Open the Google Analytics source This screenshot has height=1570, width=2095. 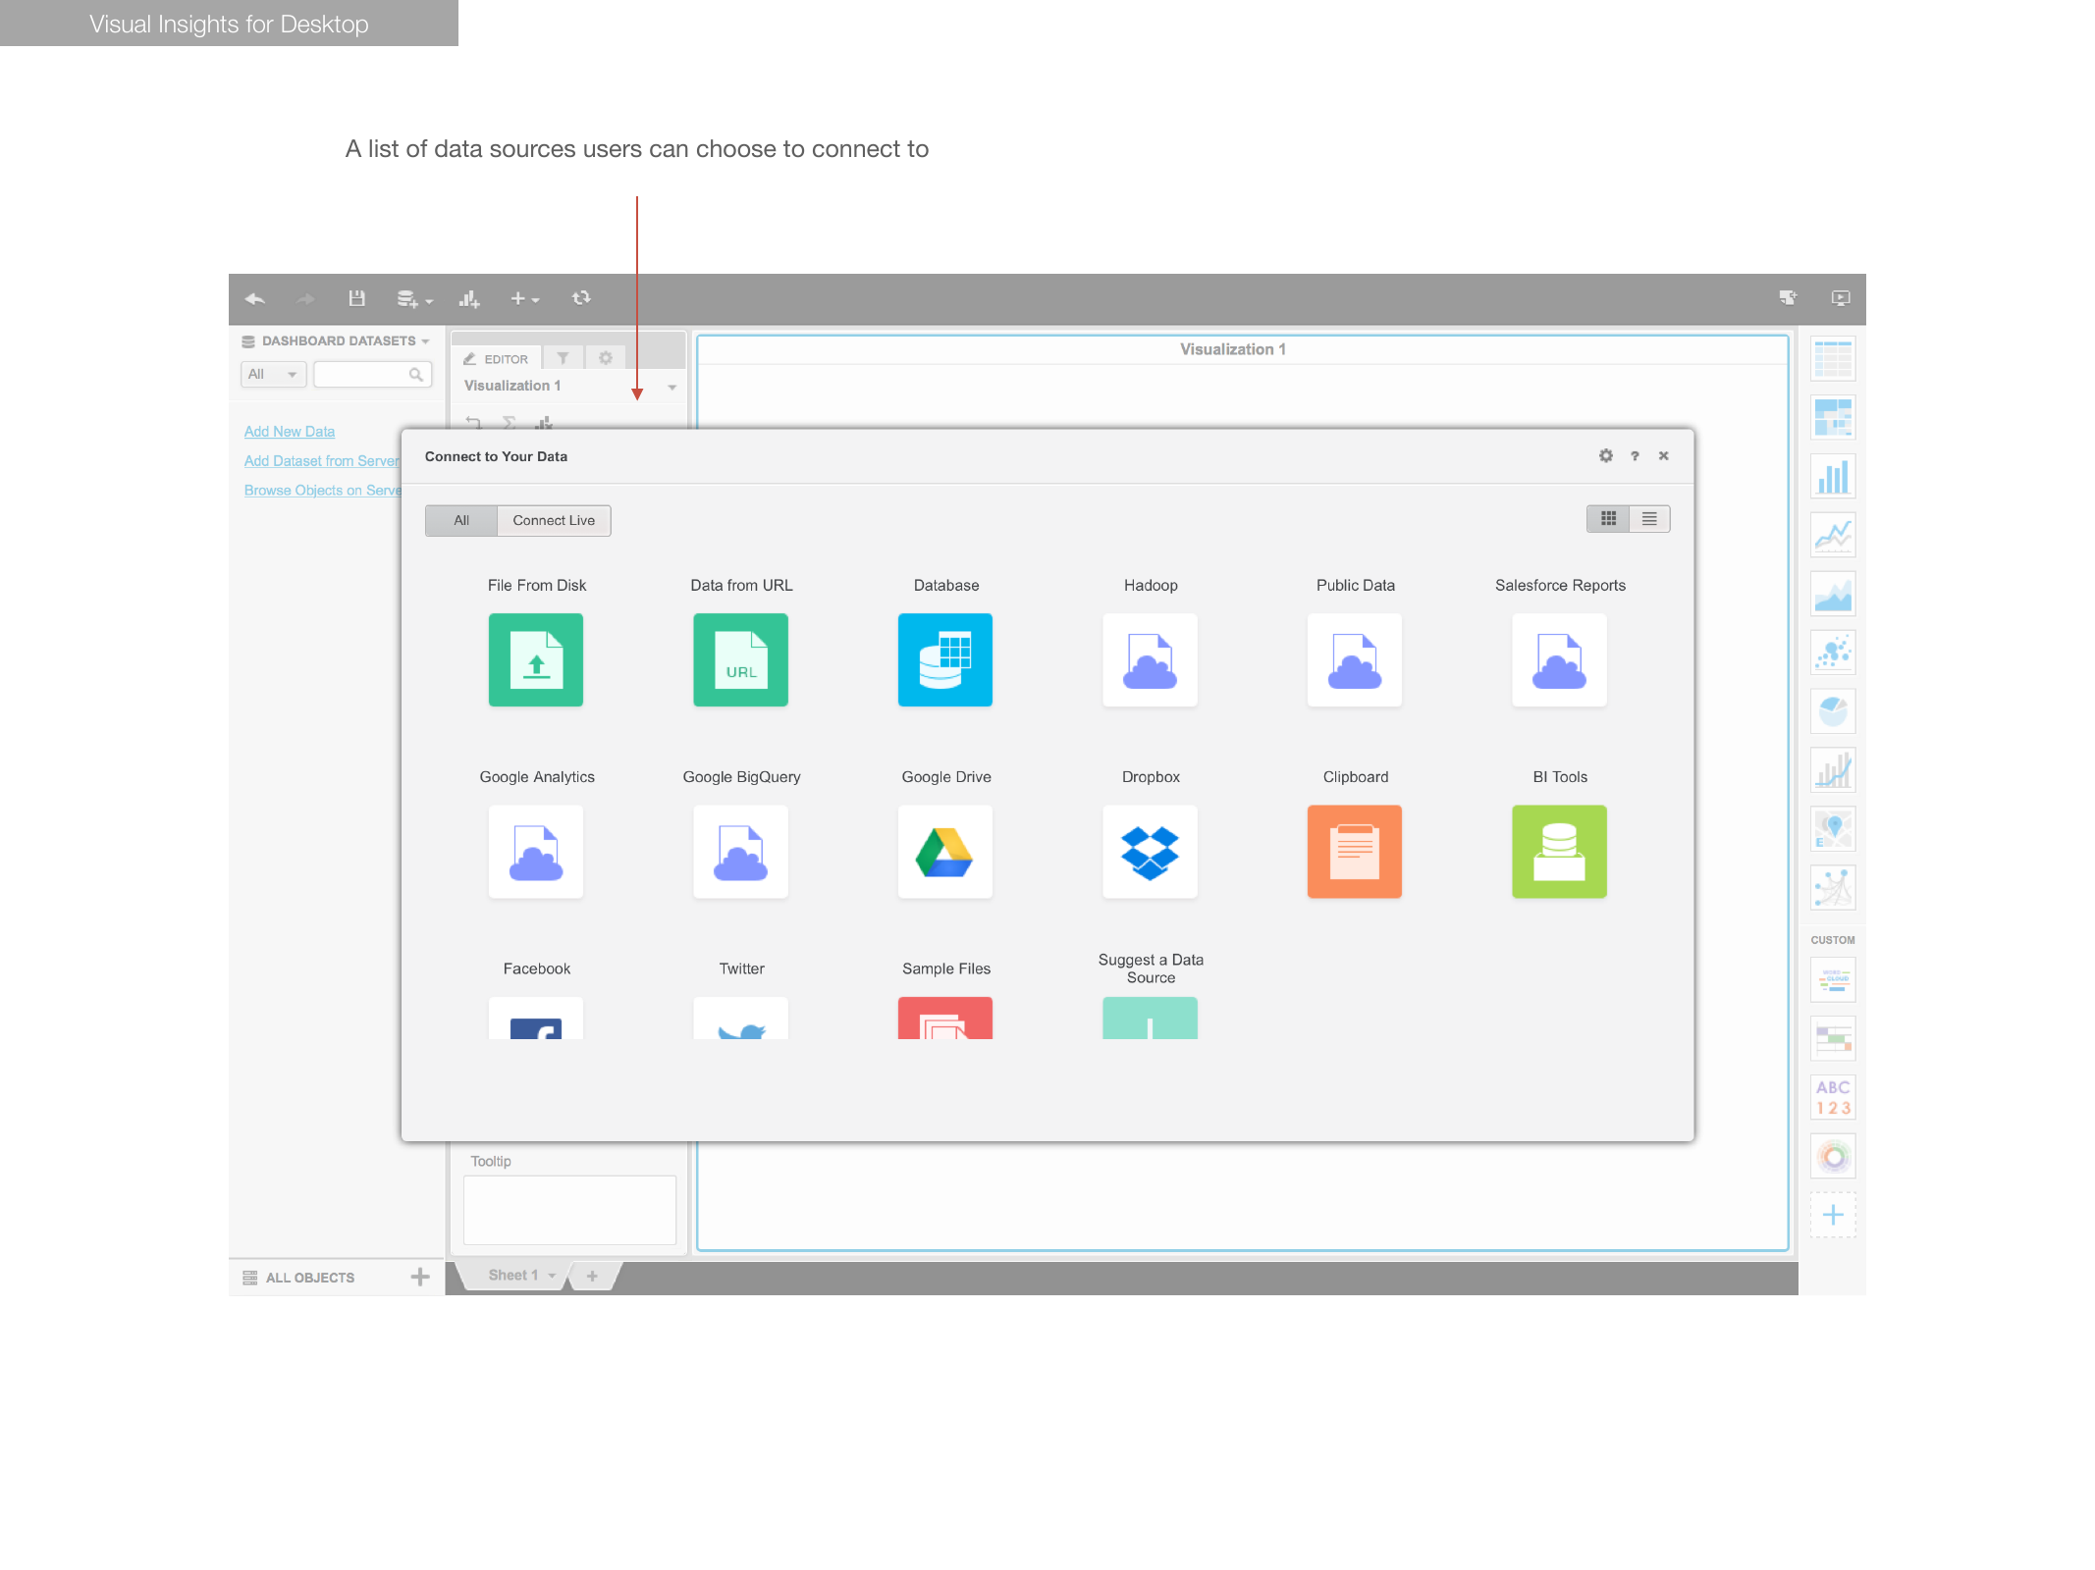pos(536,852)
